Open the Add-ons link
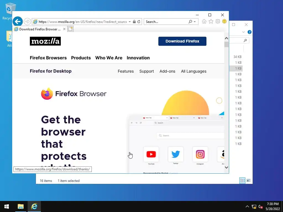Viewport: 283px width, 212px height. coord(167,71)
